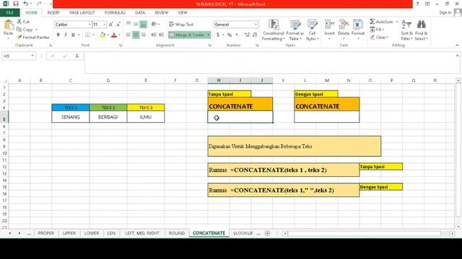Undo the last action in the Quick Access Toolbar

coord(26,4)
